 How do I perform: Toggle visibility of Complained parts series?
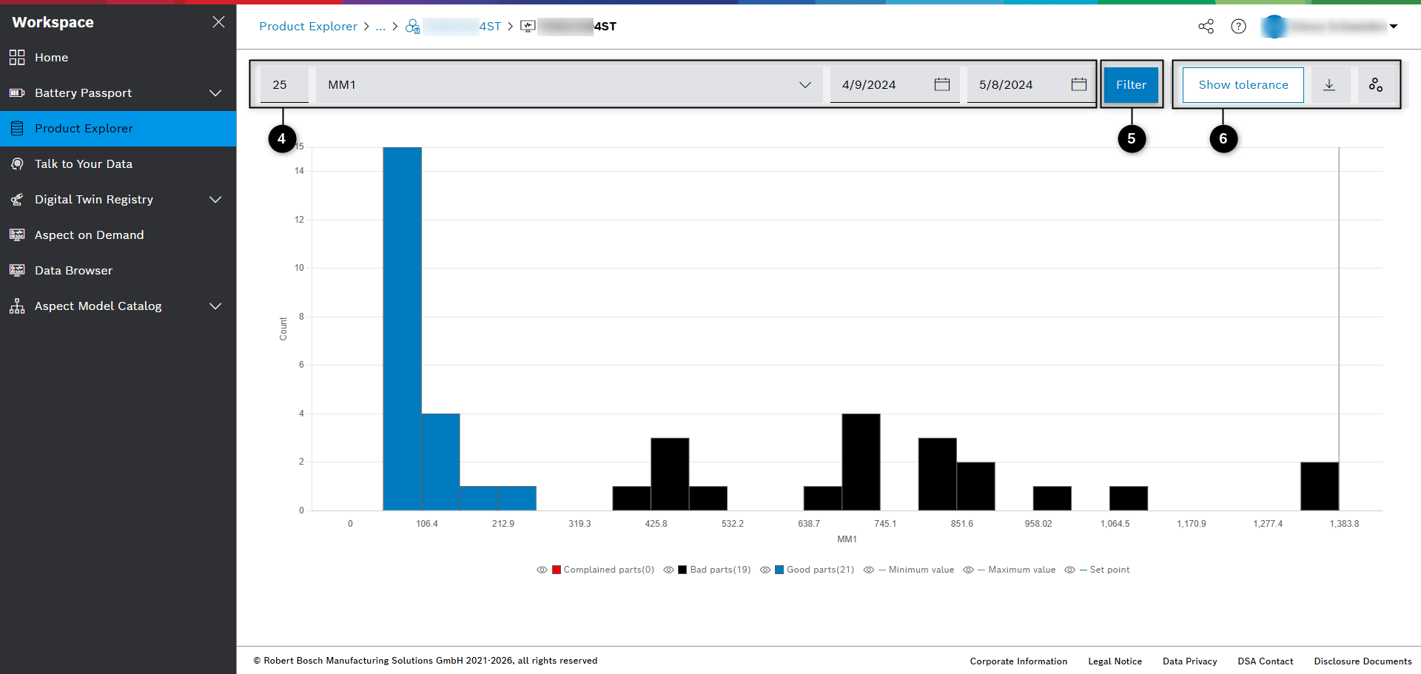coord(542,570)
